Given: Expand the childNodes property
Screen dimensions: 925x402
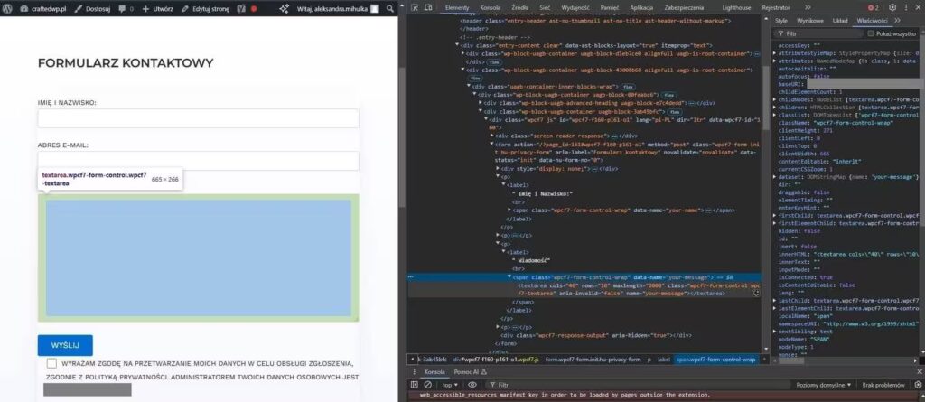Looking at the screenshot, I should (774, 99).
